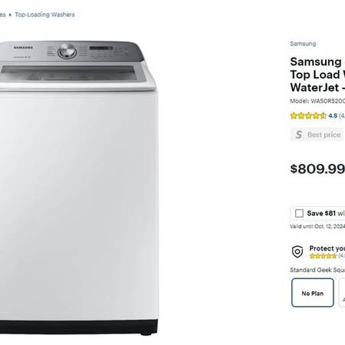Click the control dial on washer image

click(67, 51)
